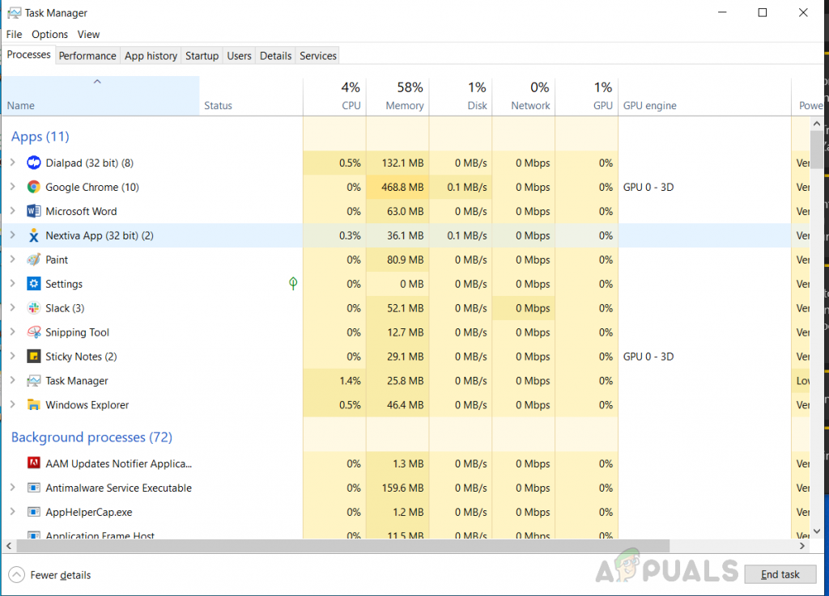Select Antimalware memory value 159.6 MB

397,488
